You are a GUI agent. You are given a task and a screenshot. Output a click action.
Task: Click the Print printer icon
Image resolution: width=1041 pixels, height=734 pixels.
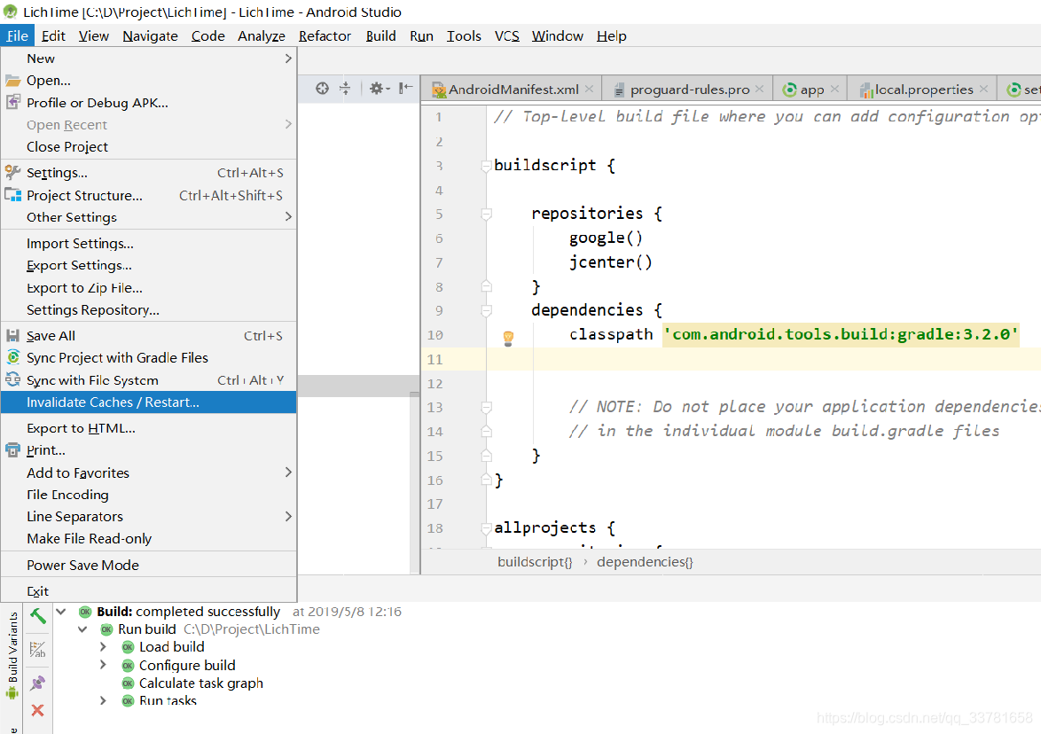(x=12, y=450)
